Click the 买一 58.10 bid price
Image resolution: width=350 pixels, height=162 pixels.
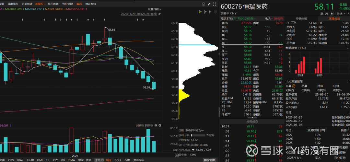point(248,47)
